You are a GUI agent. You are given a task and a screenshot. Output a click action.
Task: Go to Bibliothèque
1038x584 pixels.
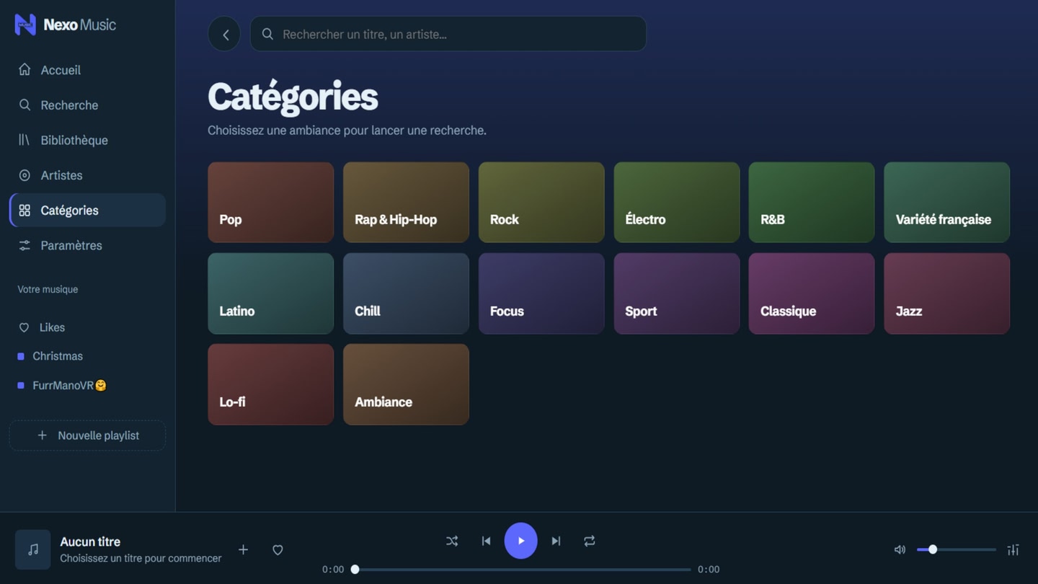click(87, 140)
